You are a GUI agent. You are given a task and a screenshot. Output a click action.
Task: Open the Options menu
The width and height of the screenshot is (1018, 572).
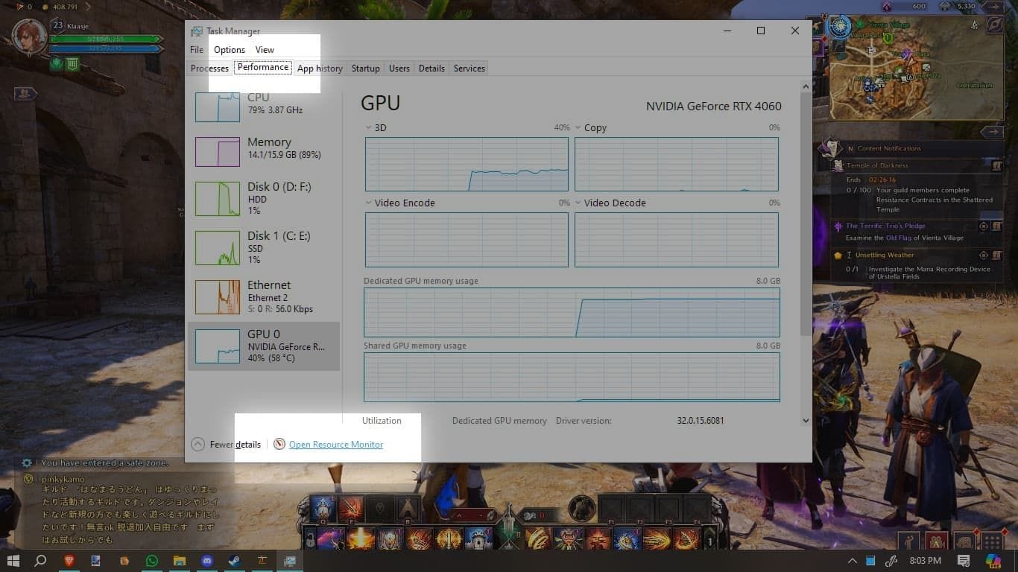point(229,49)
